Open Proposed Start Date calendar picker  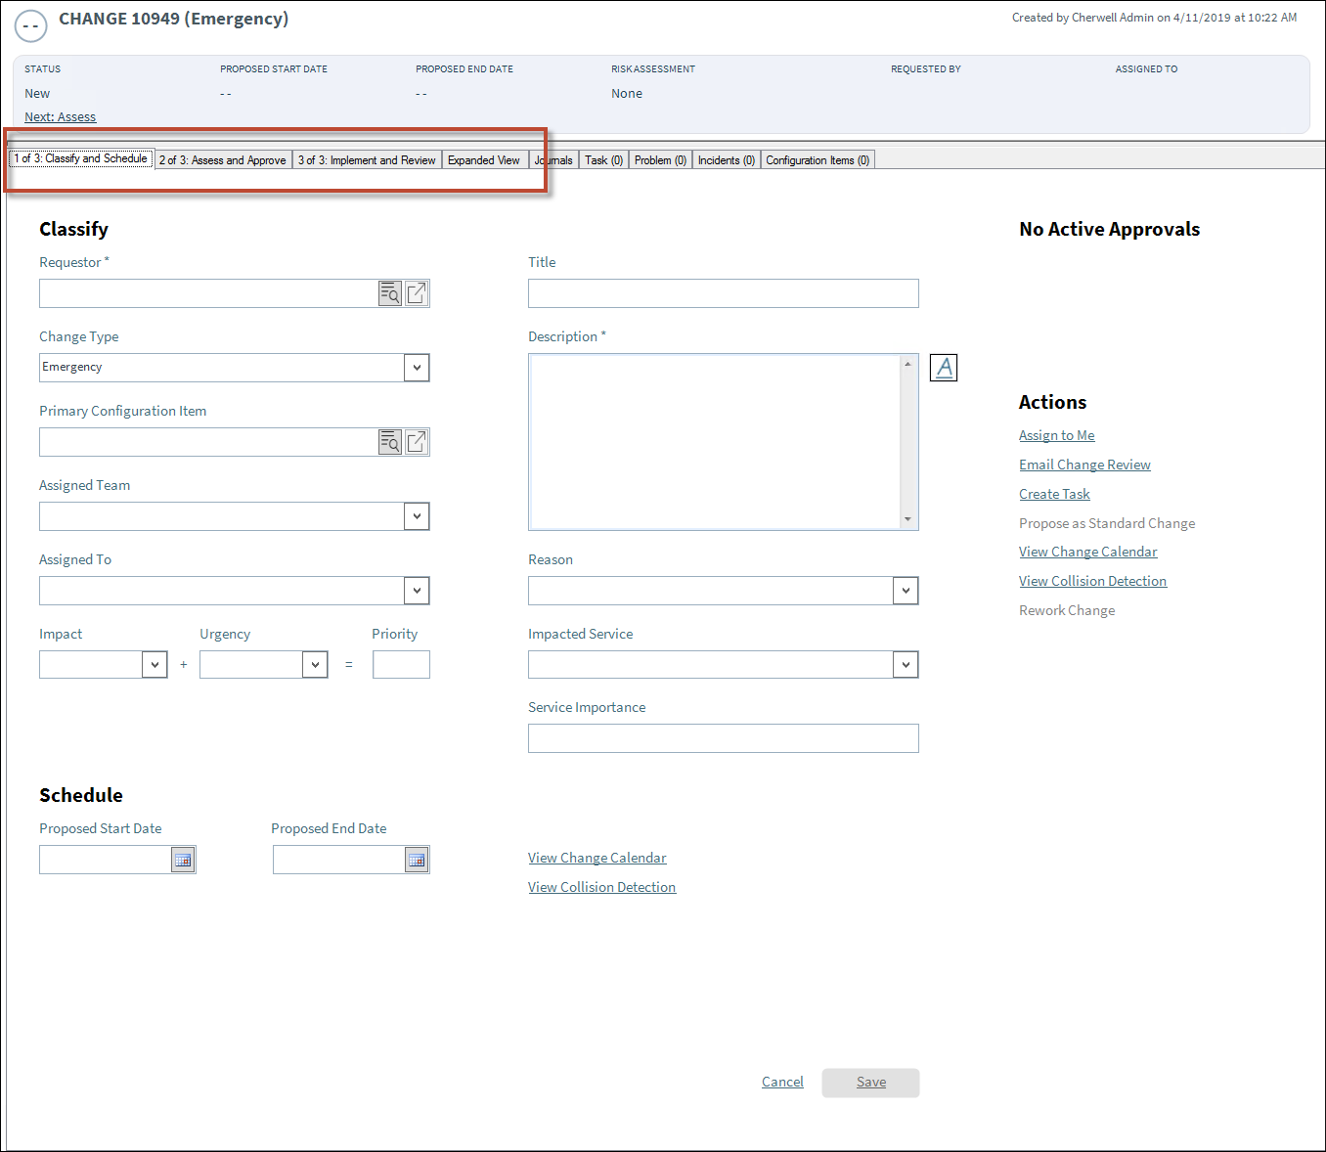point(183,860)
